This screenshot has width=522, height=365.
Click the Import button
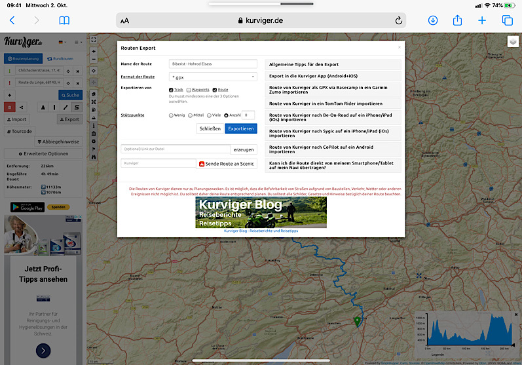pos(16,119)
